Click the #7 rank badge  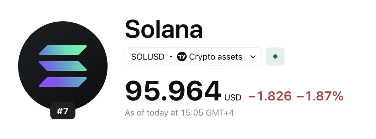[63, 111]
